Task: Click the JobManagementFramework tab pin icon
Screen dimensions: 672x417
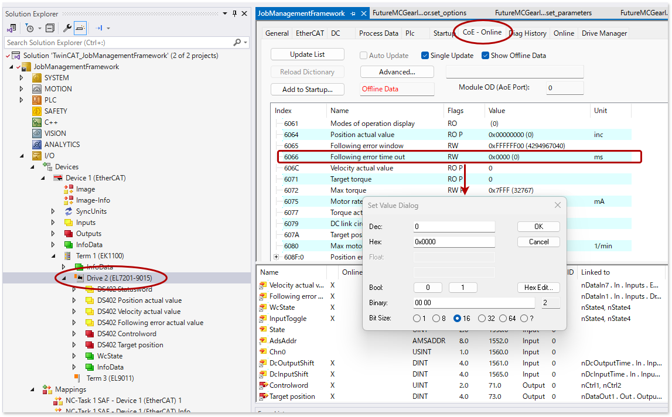Action: (353, 13)
